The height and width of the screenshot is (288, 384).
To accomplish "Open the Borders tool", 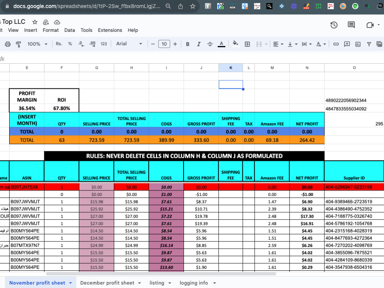I will [247, 44].
